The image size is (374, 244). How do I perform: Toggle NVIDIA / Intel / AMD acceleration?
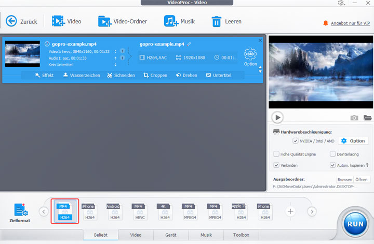[295, 141]
